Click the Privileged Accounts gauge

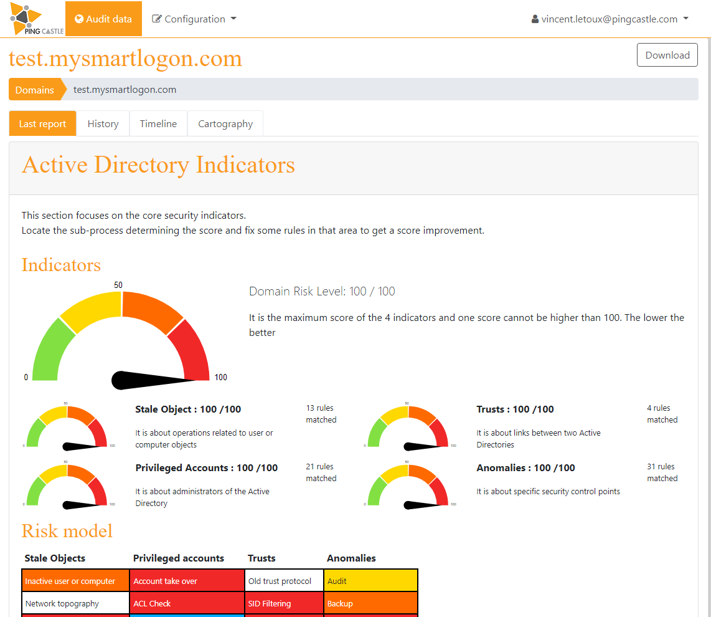67,485
